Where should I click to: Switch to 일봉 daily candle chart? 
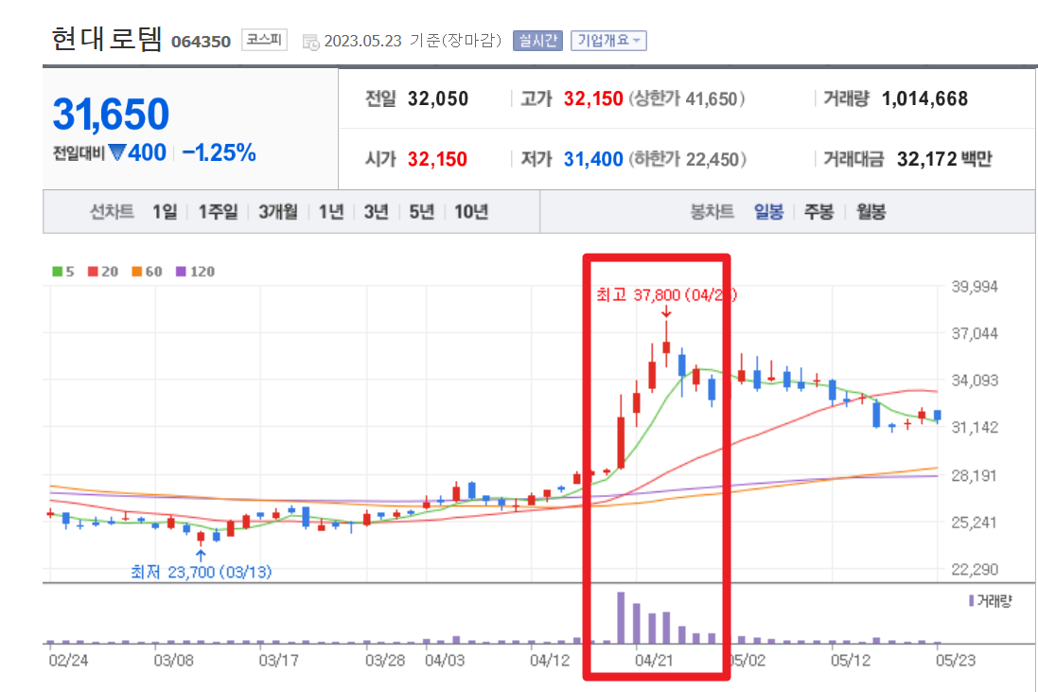[768, 212]
